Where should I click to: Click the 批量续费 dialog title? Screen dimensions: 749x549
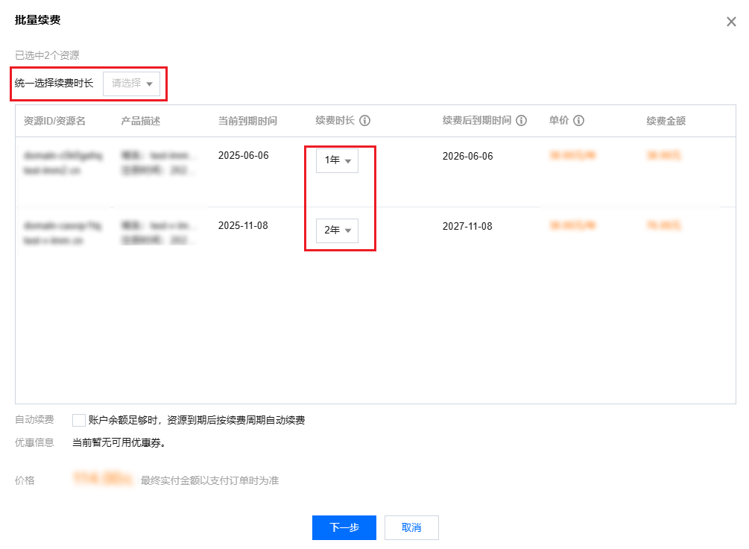click(38, 20)
